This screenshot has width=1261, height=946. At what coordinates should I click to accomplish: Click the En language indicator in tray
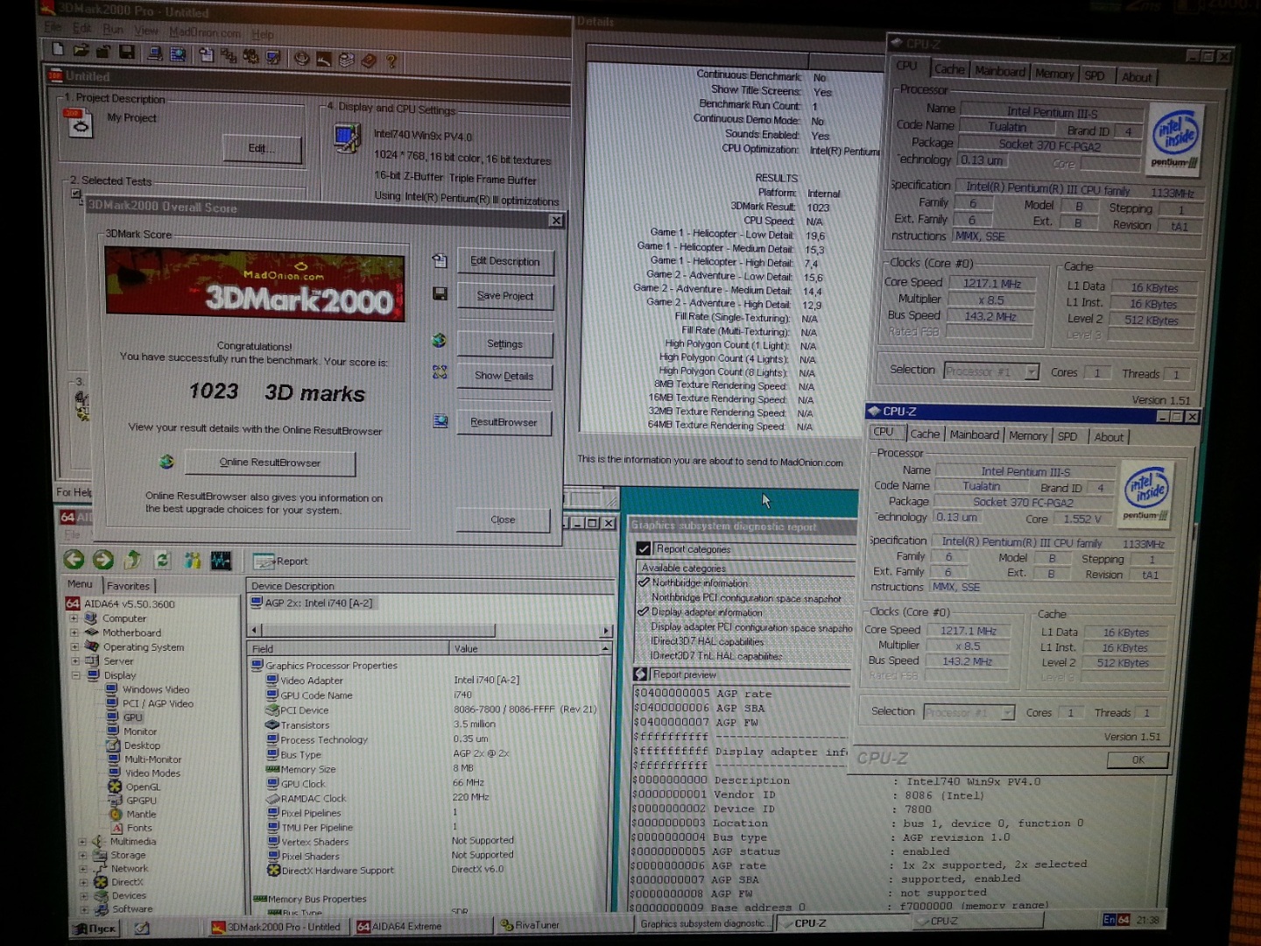pos(1109,920)
